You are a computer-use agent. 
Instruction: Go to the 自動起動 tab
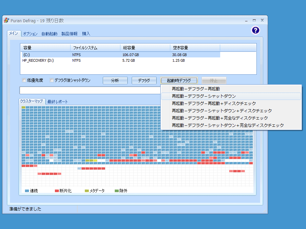[x=49, y=34]
